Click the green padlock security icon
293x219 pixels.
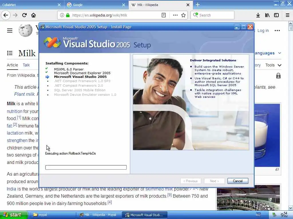point(68,15)
